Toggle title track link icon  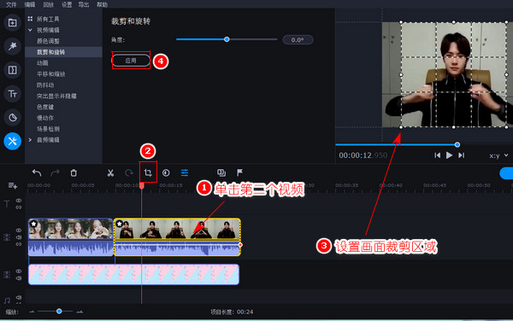19,207
